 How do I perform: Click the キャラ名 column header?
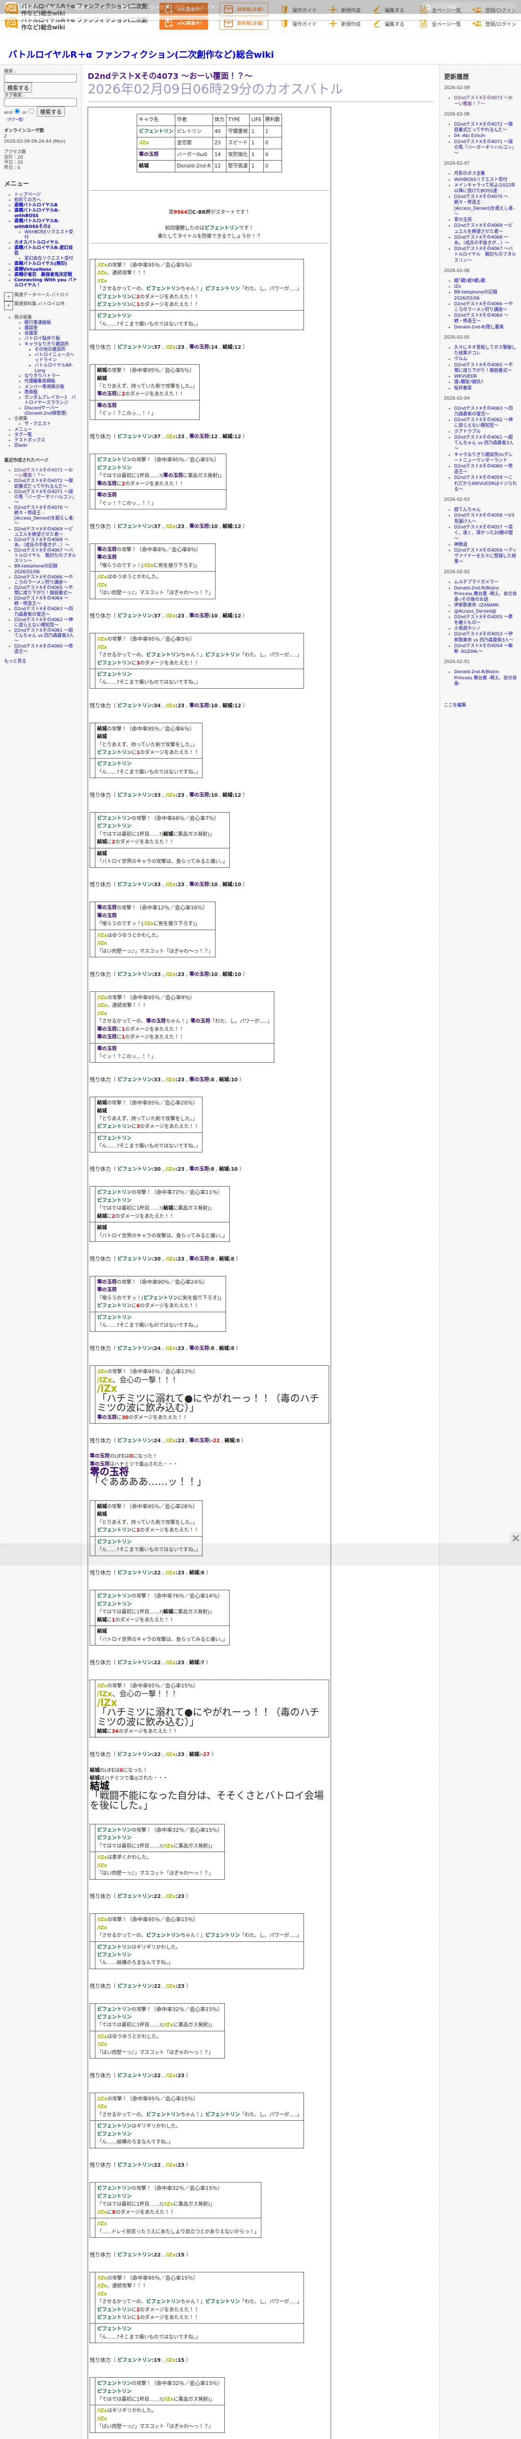pyautogui.click(x=156, y=119)
